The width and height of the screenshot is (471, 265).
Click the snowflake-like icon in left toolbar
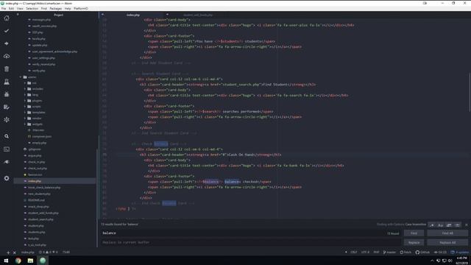coord(7,119)
